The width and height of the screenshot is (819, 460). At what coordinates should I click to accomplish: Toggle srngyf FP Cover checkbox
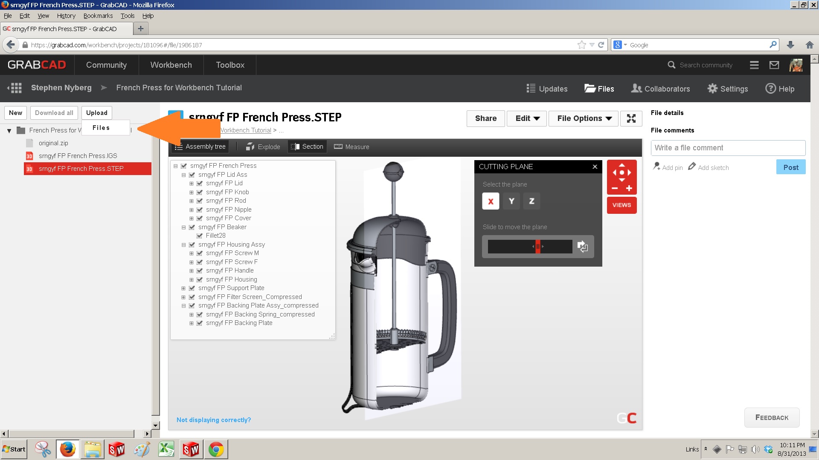[x=199, y=218]
